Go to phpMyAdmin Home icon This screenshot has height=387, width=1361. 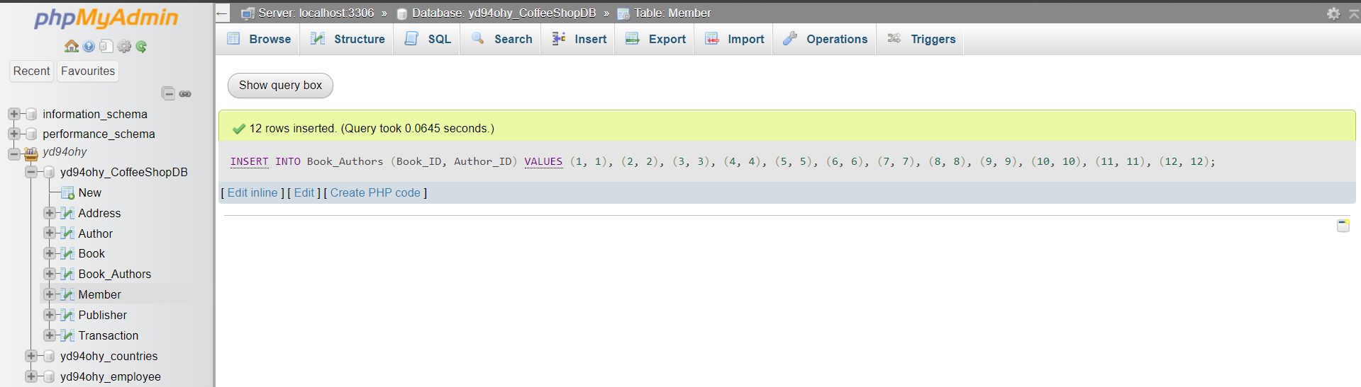[72, 46]
